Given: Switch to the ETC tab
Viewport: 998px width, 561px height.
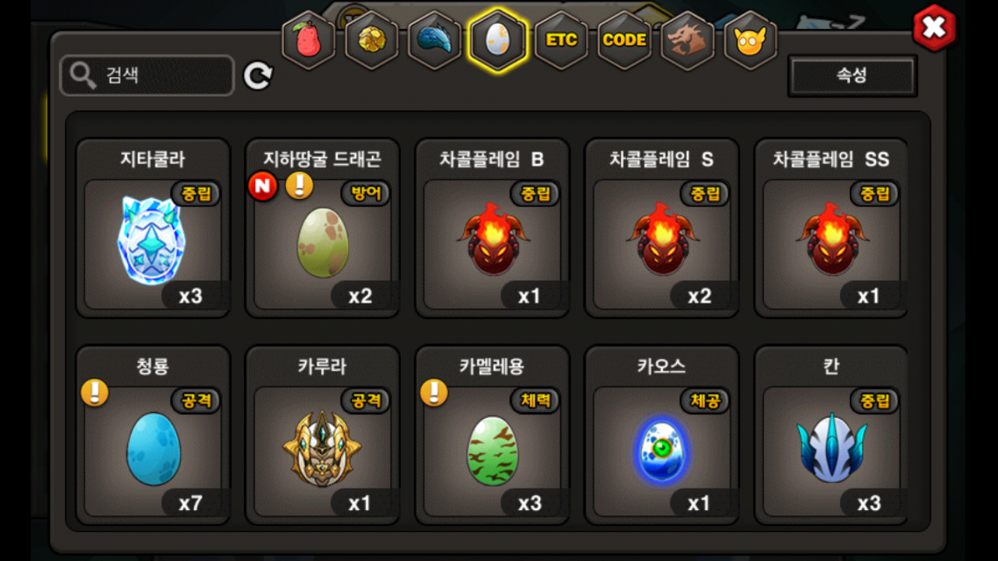Looking at the screenshot, I should 561,40.
